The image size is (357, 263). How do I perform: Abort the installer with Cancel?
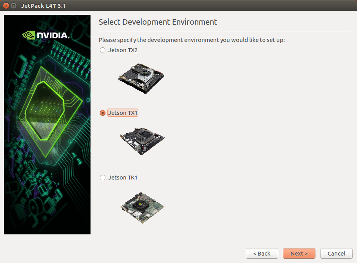[x=336, y=254]
